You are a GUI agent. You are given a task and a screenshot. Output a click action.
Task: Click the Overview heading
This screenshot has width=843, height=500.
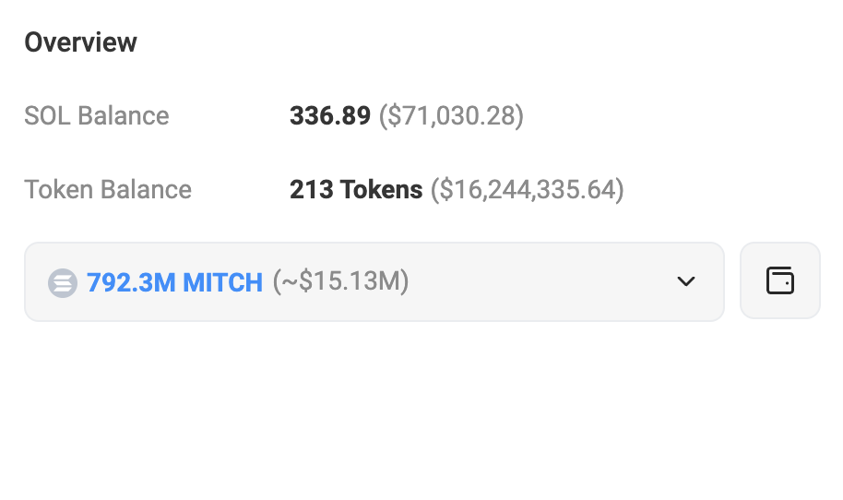click(x=80, y=42)
